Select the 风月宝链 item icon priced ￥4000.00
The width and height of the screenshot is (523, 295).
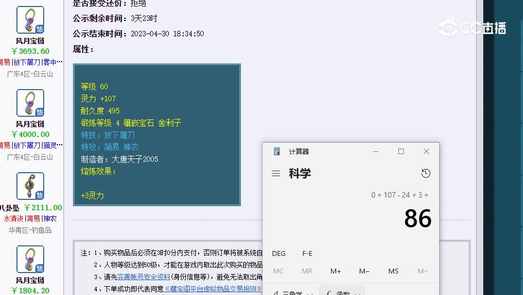[30, 103]
